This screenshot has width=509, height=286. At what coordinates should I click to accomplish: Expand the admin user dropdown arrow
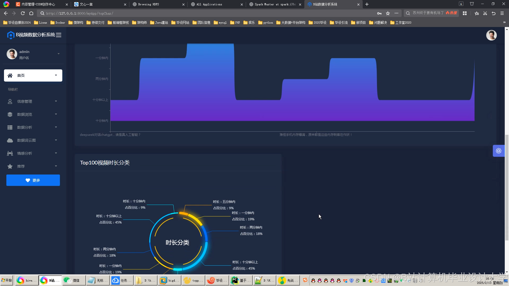coord(59,54)
